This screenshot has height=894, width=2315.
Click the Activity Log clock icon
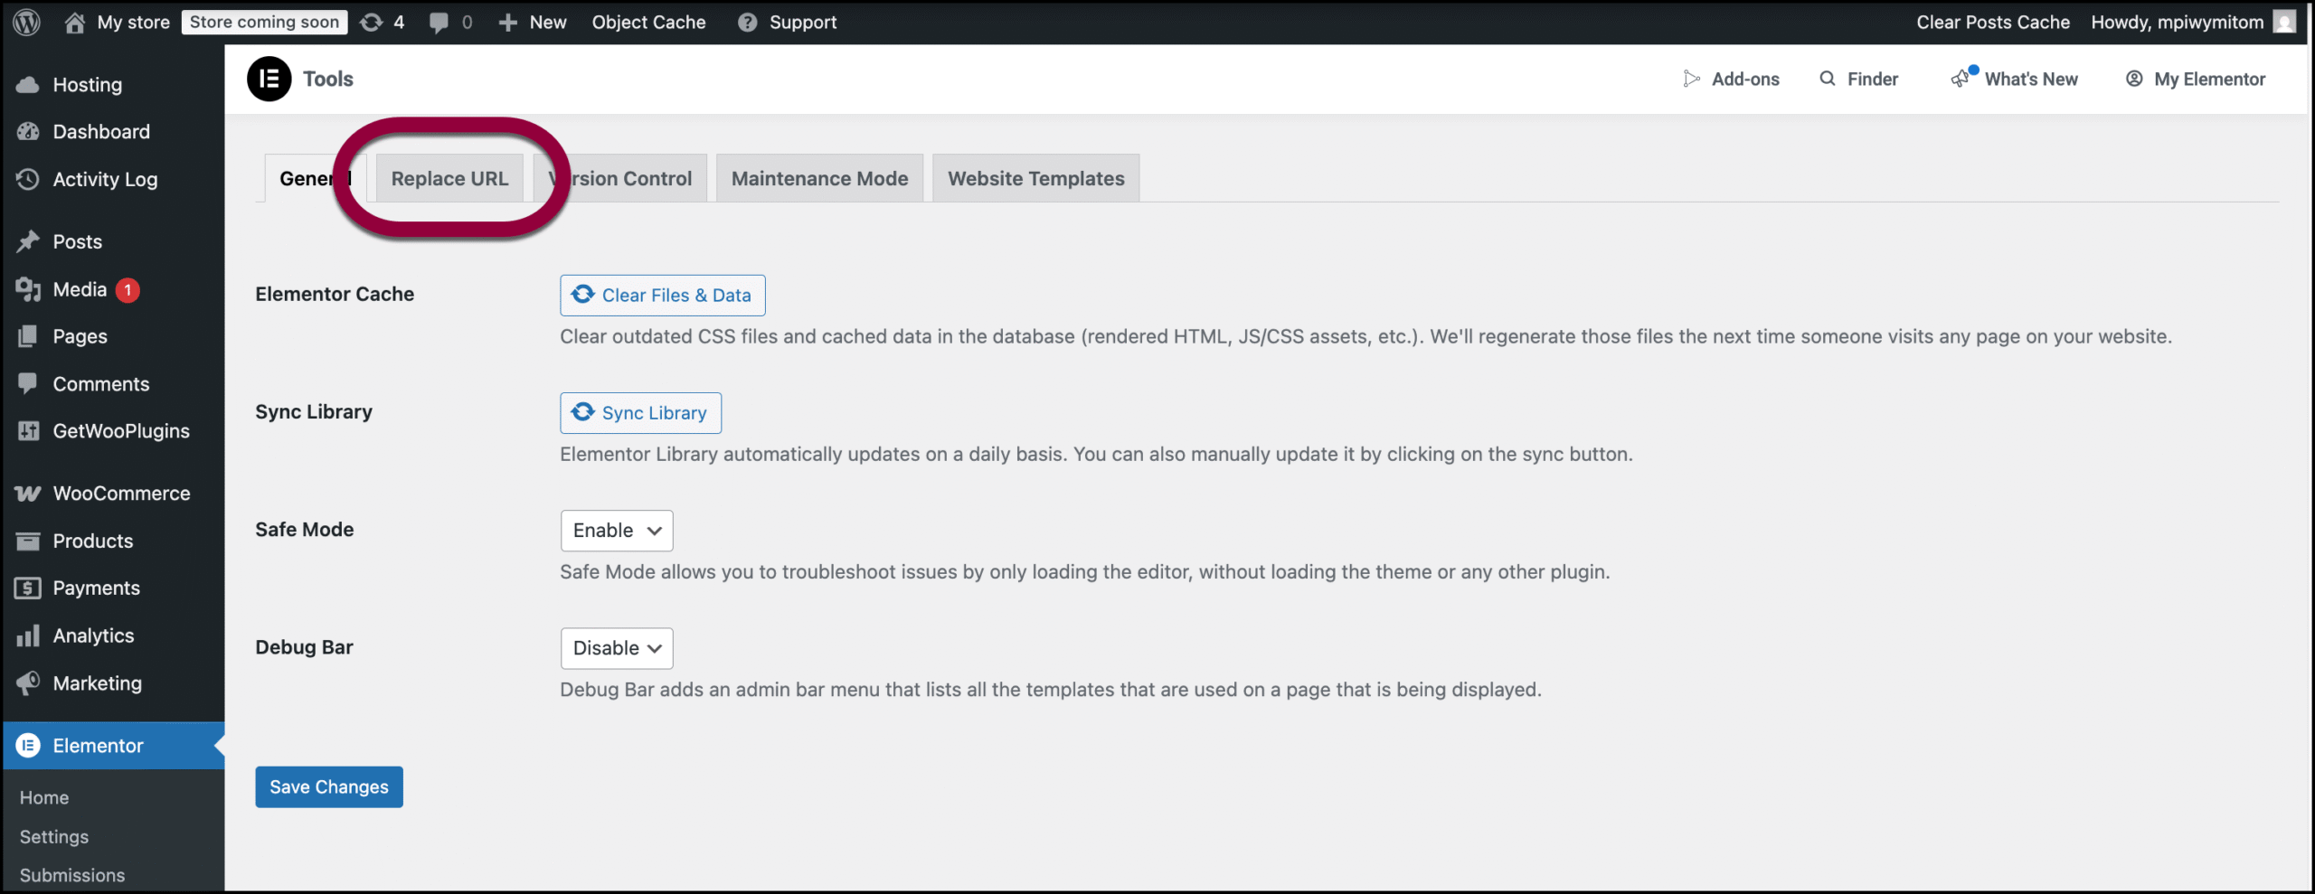[28, 179]
